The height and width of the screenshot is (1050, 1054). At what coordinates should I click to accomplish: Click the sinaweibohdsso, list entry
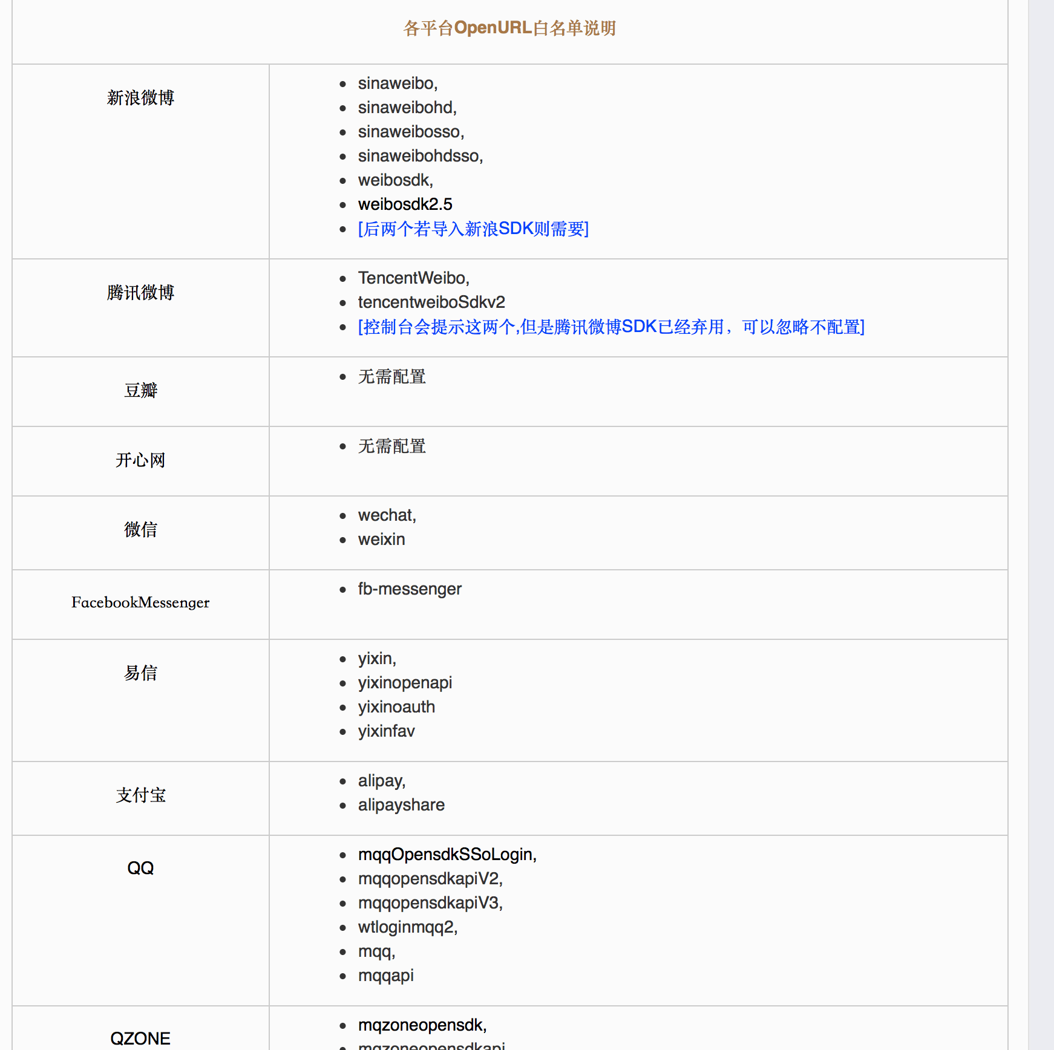point(421,155)
